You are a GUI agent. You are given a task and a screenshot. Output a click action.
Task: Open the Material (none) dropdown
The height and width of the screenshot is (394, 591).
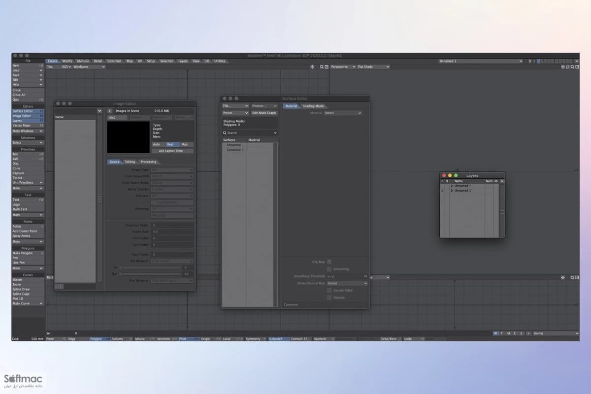click(342, 113)
